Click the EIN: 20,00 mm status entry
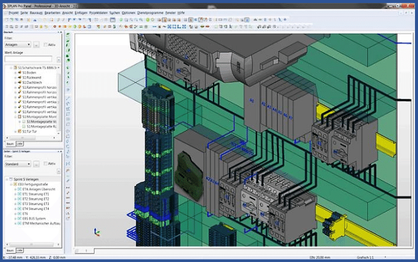The height and width of the screenshot is (262, 418). click(320, 257)
